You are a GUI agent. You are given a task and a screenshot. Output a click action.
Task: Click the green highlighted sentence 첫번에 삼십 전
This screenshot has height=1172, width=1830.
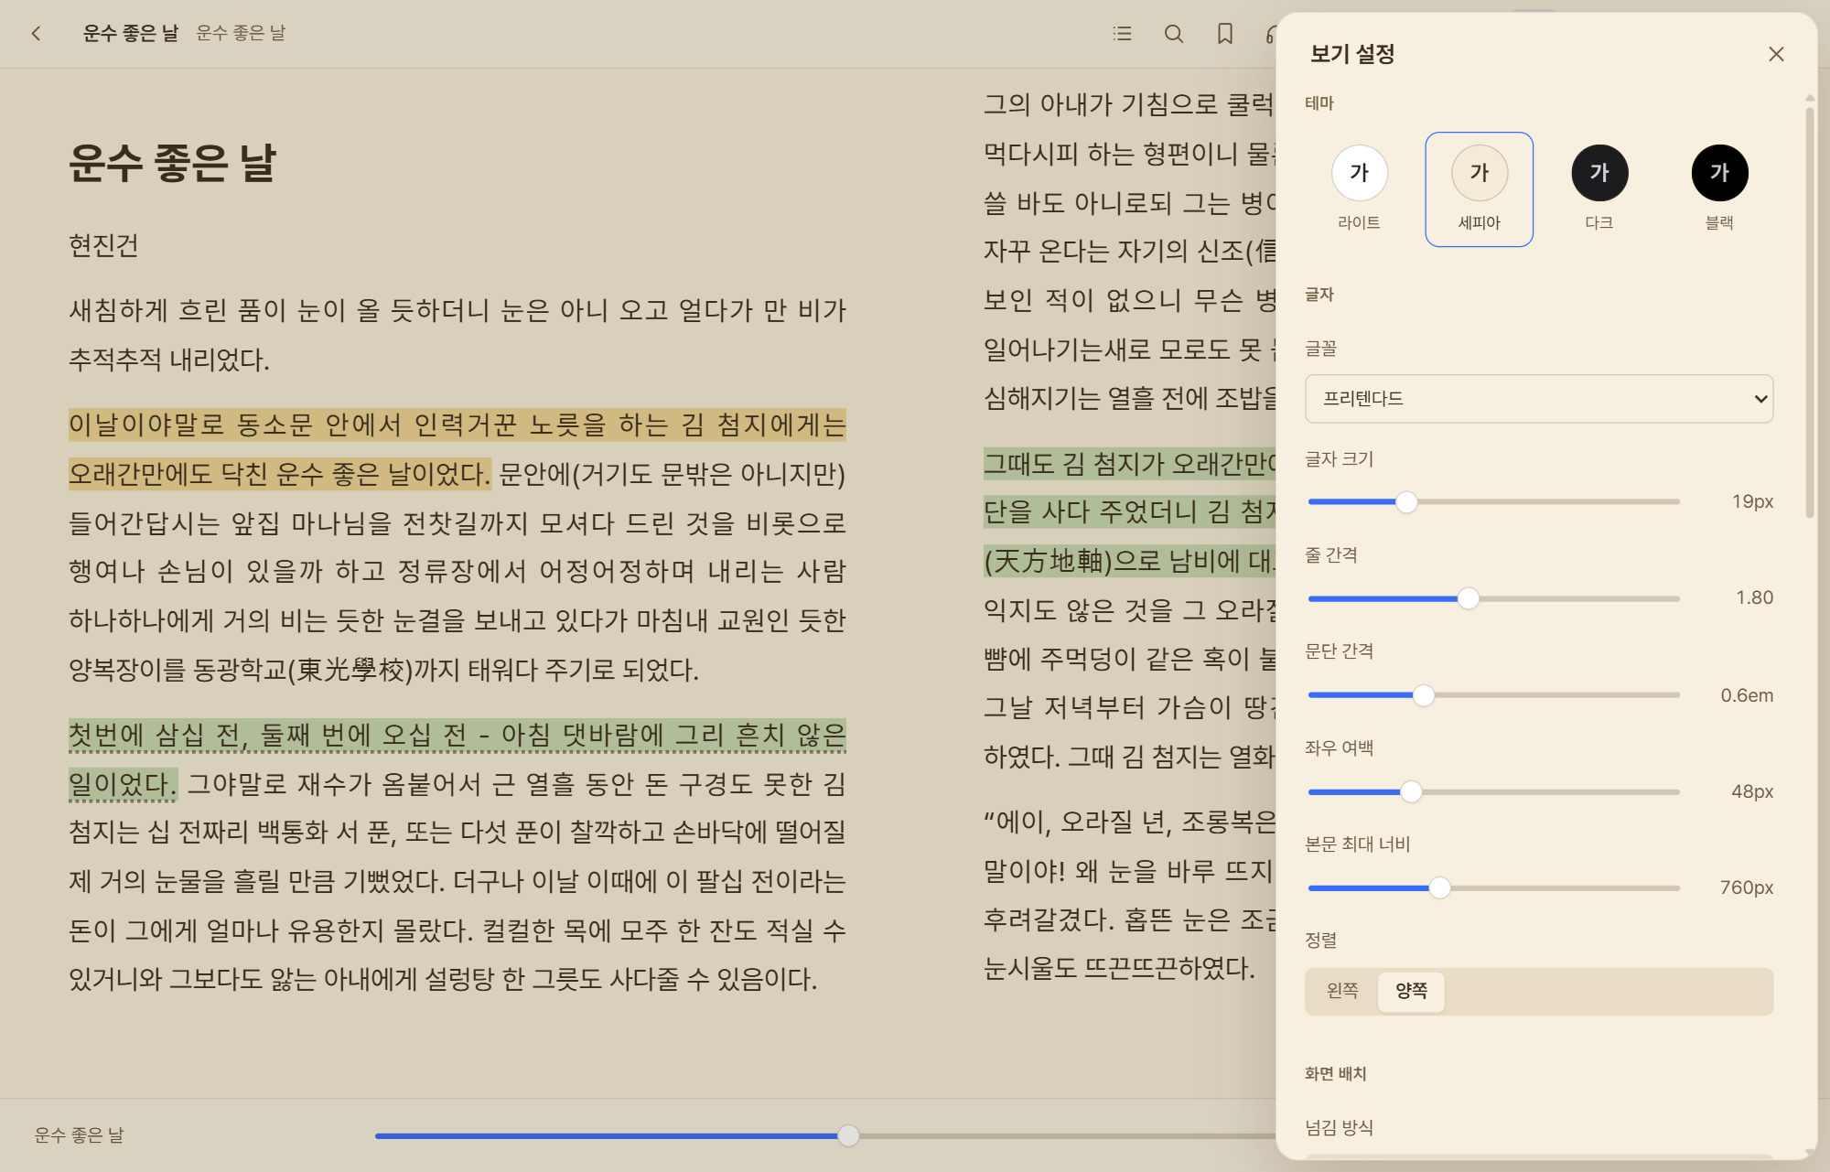(x=457, y=759)
